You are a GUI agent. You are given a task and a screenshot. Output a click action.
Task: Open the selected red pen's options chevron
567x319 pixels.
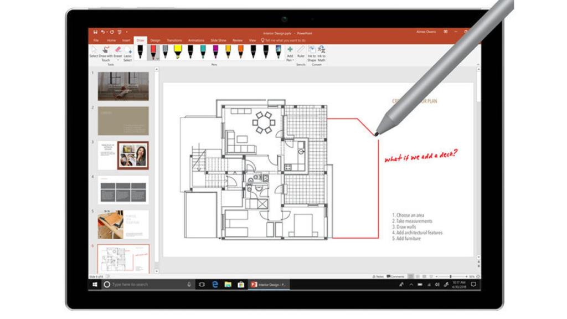157,58
